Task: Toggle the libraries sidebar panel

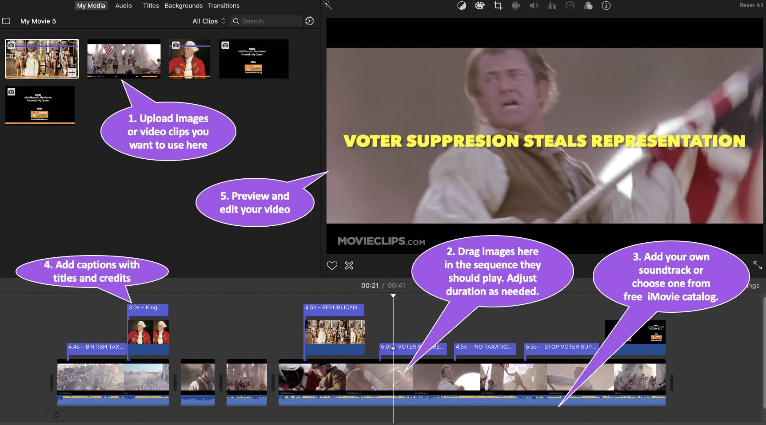Action: [6, 21]
